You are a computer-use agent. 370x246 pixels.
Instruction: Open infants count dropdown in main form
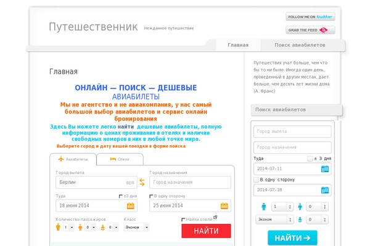coord(113,227)
